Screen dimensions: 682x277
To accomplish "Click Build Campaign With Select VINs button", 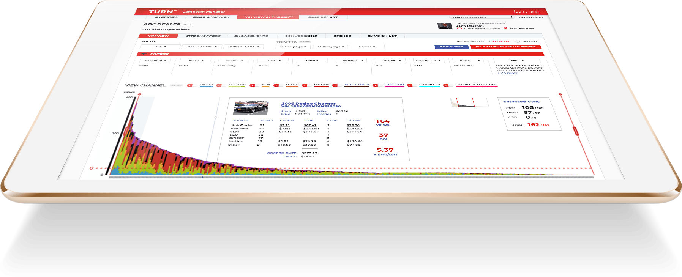I will pos(505,47).
